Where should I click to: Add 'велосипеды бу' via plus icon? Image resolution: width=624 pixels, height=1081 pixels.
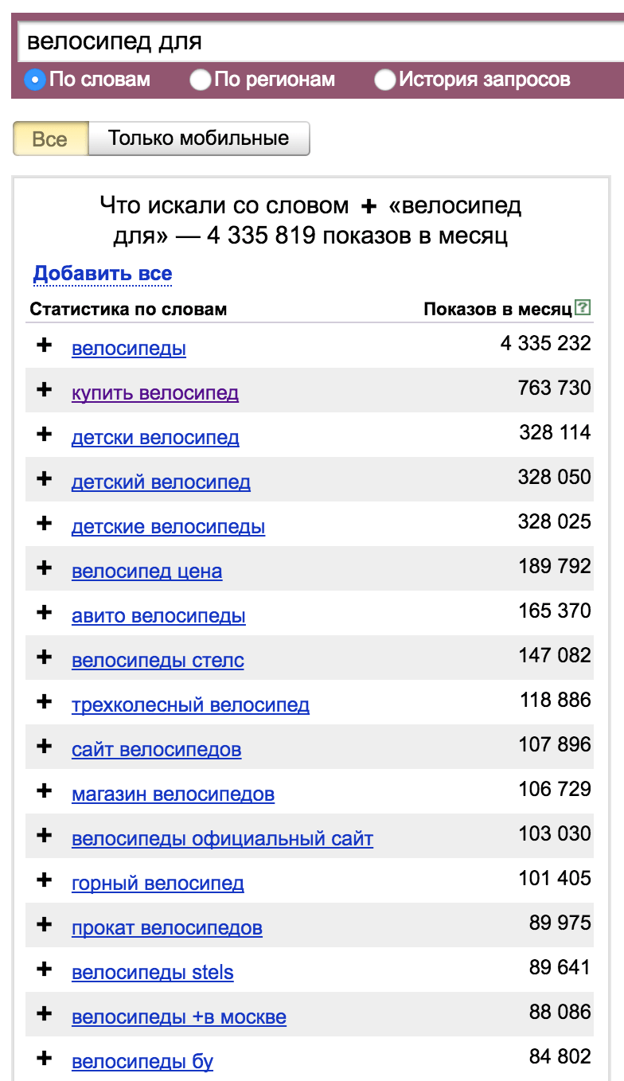[x=45, y=1058]
